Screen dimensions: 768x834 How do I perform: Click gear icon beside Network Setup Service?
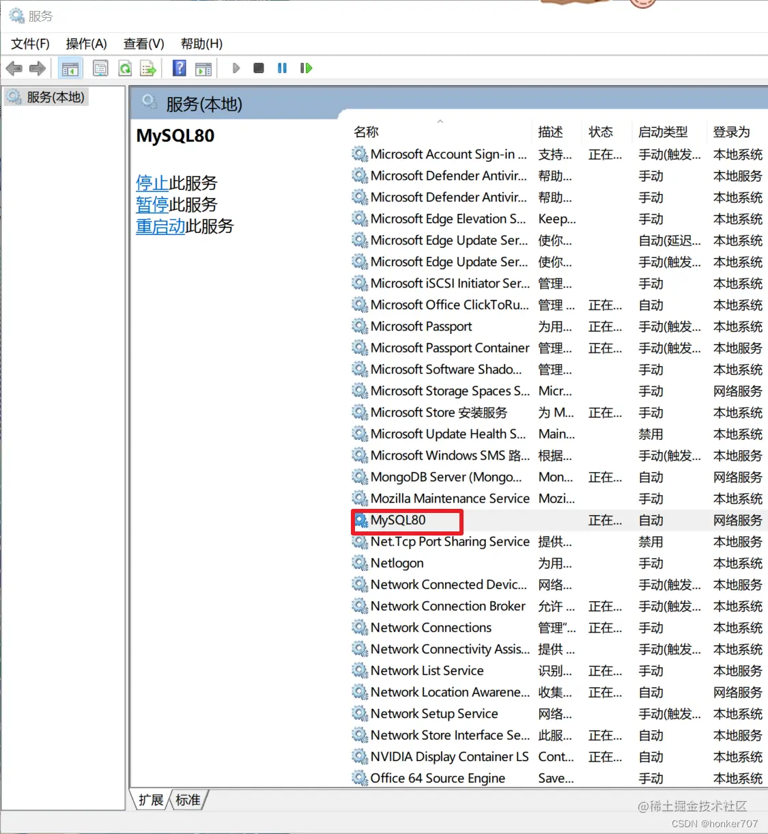pos(360,714)
